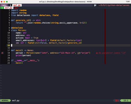Click the 'No parameter named "id"' diagnostic message
This screenshot has height=104, width=131.
112,53
